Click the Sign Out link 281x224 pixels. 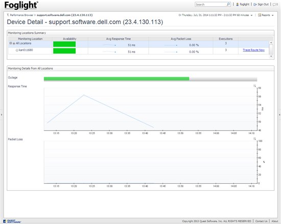coord(263,4)
